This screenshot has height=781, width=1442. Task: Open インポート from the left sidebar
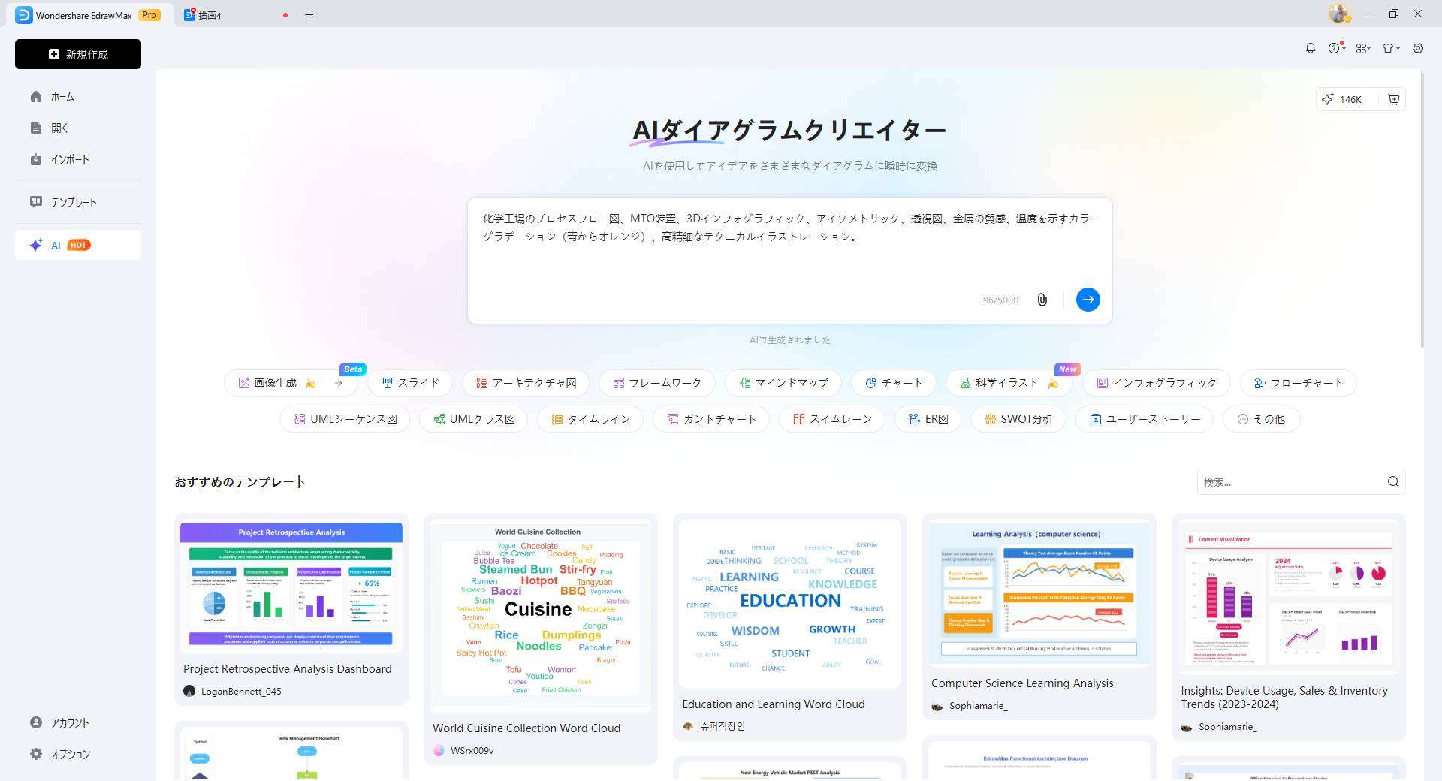(70, 159)
